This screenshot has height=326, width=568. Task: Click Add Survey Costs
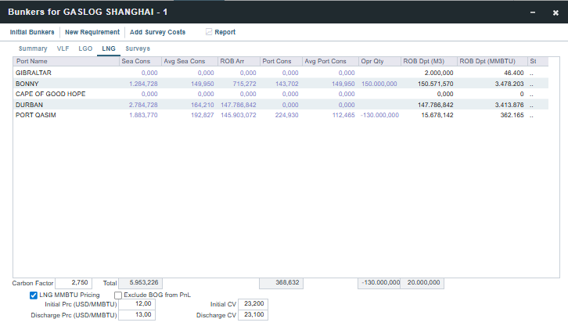[156, 32]
